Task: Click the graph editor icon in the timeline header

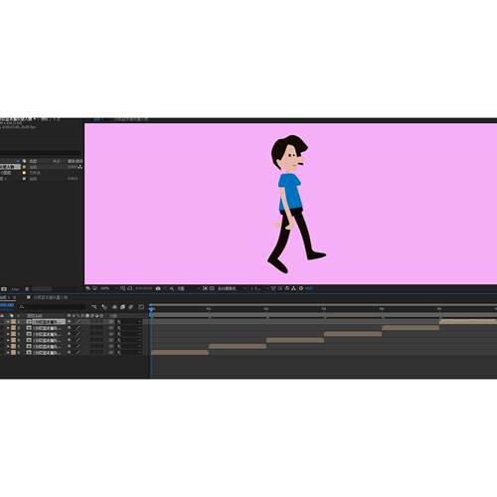Action: pyautogui.click(x=141, y=307)
